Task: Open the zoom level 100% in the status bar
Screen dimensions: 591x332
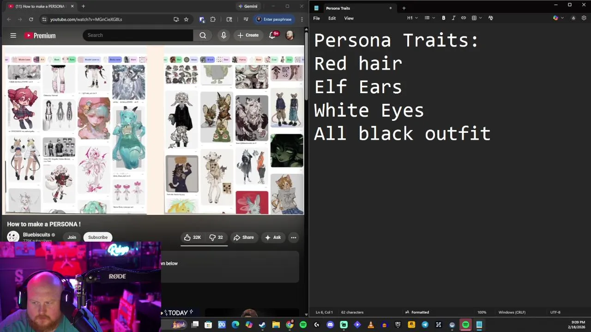Action: coord(482,312)
